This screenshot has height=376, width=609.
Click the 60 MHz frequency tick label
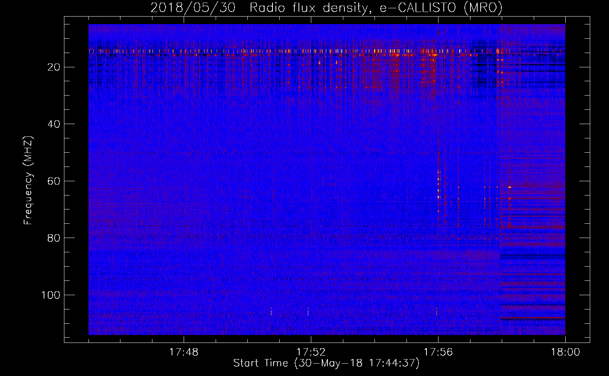(x=54, y=181)
